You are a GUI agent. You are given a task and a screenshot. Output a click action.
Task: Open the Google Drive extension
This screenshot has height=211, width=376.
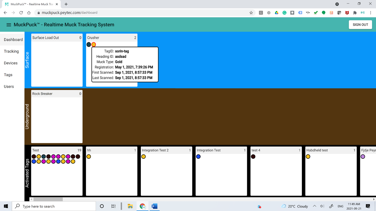pyautogui.click(x=276, y=13)
